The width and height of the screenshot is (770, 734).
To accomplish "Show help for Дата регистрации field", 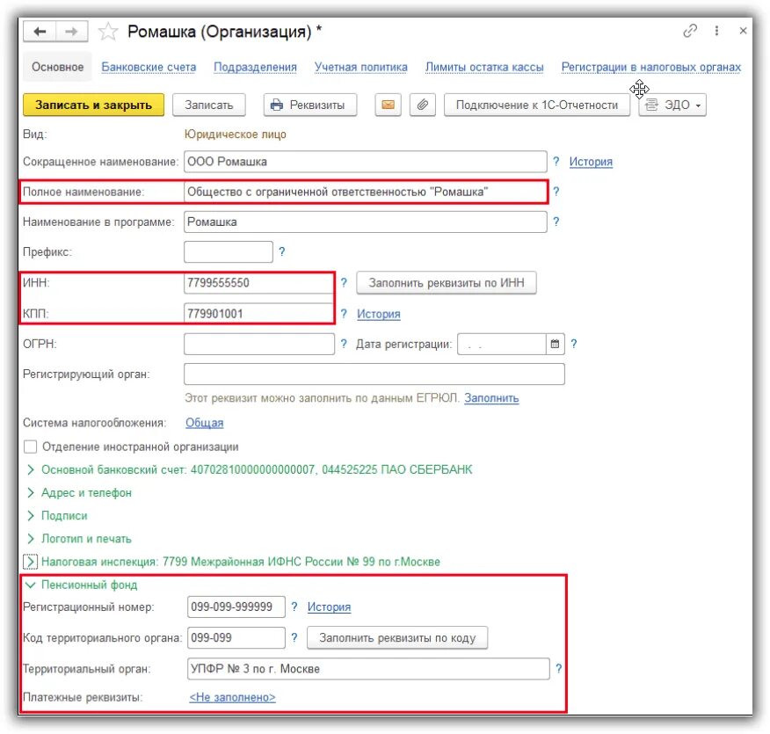I will point(574,344).
